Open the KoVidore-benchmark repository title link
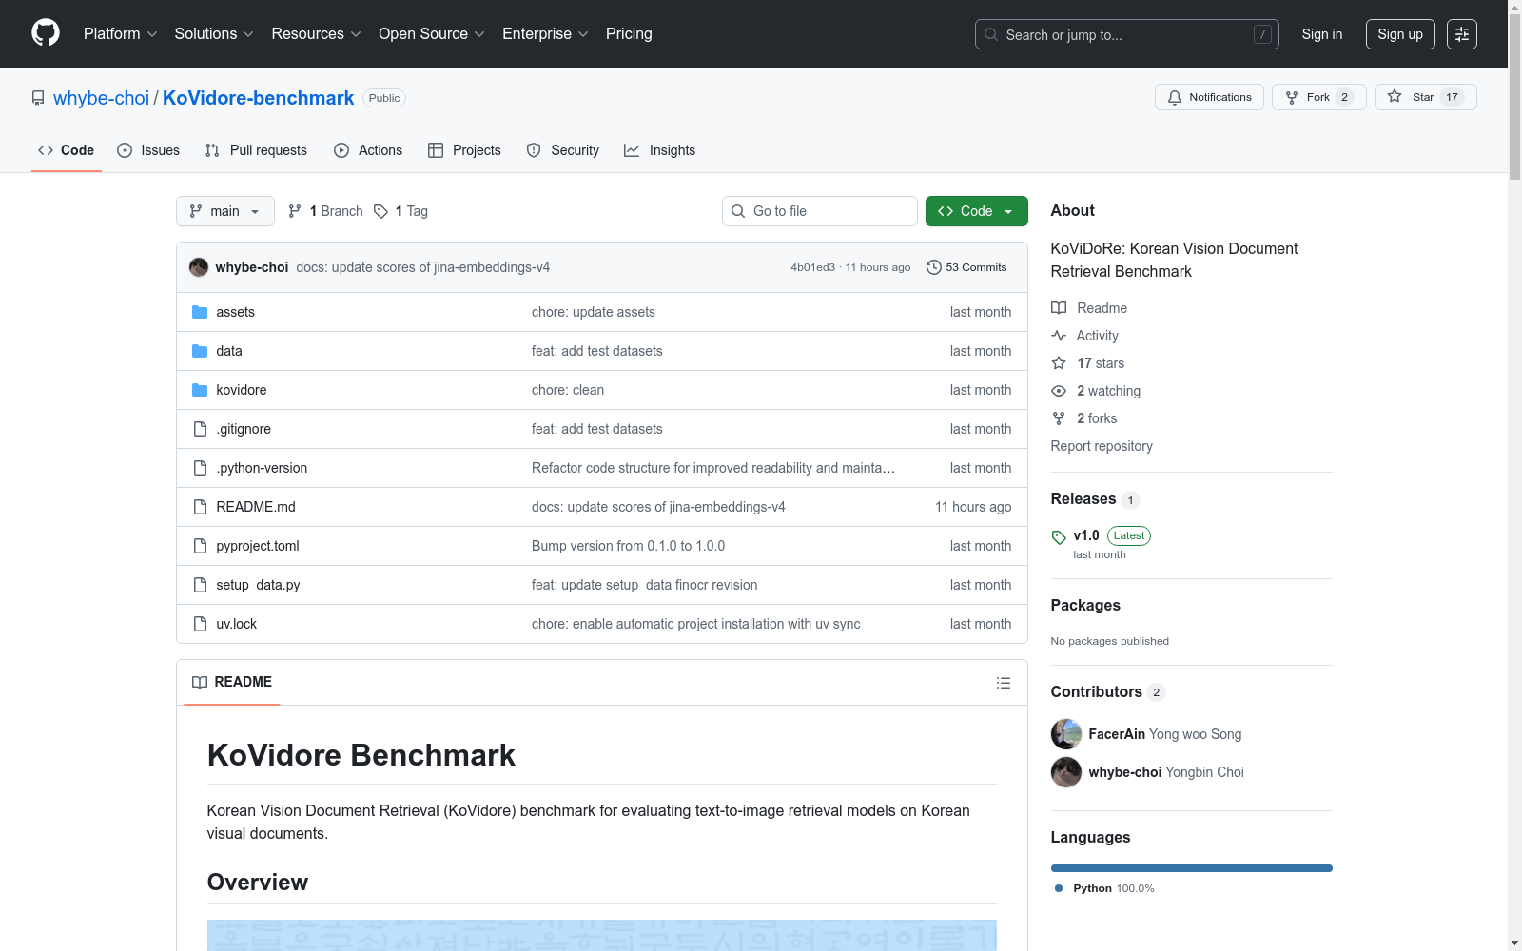Viewport: 1522px width, 951px height. click(x=258, y=98)
